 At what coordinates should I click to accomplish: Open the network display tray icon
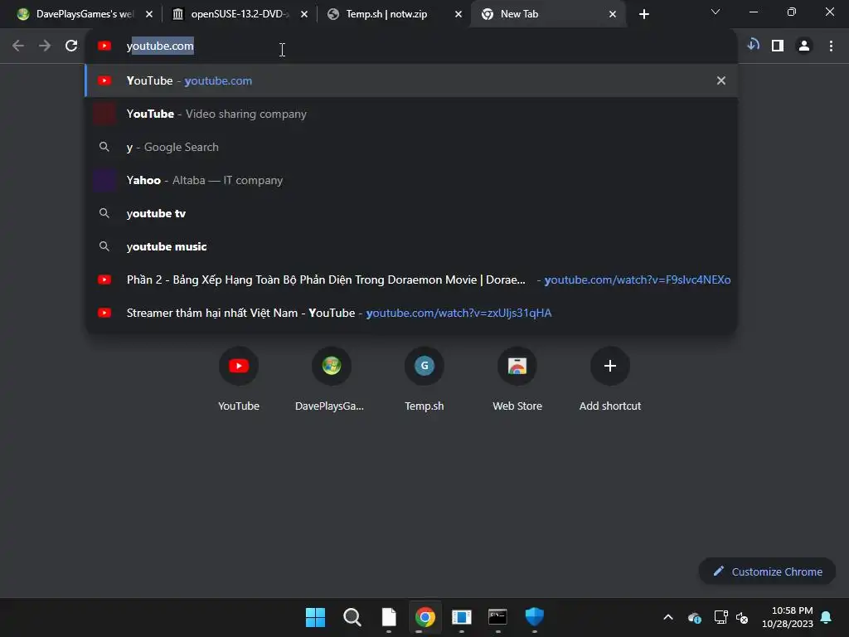click(720, 617)
